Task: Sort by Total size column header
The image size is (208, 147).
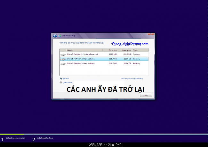Action: [110, 50]
